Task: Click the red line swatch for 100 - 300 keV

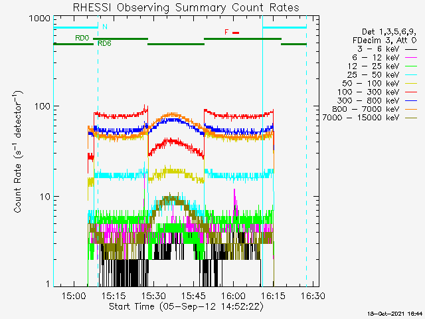Action: [411, 92]
